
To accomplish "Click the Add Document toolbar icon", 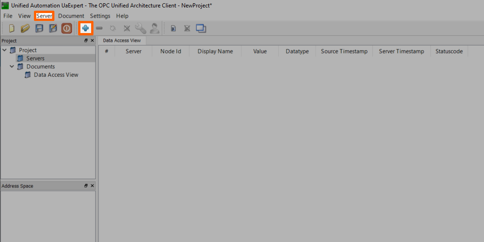I will pyautogui.click(x=173, y=28).
